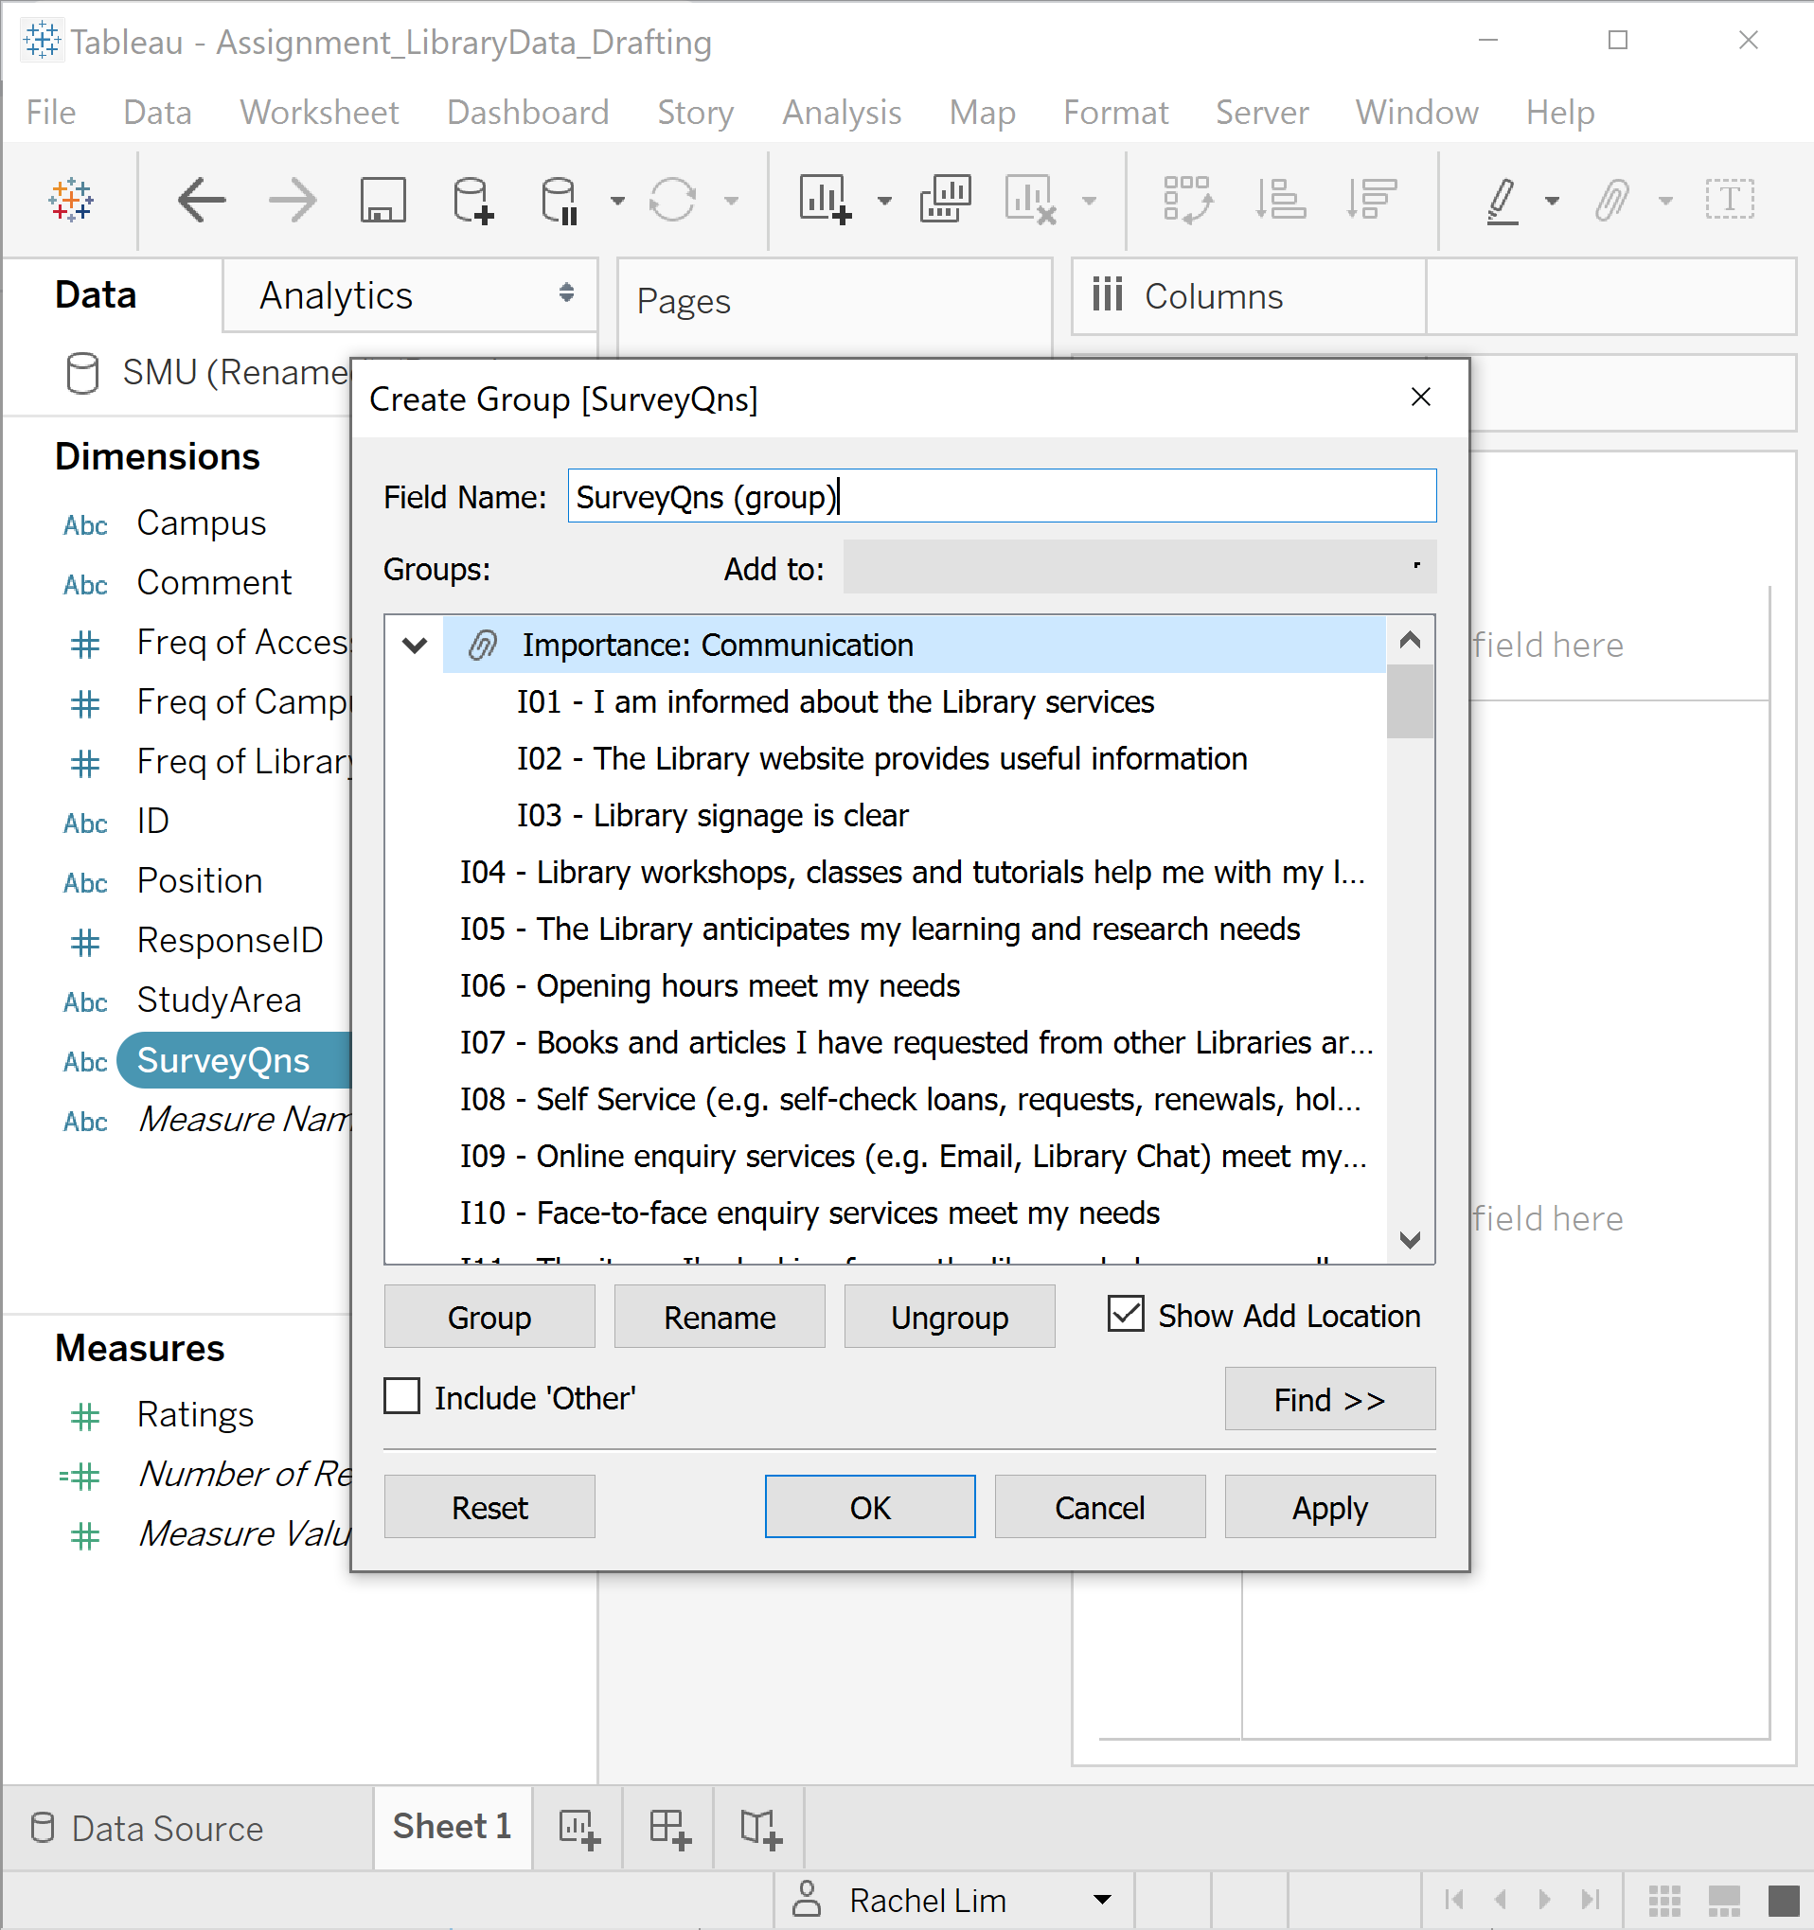This screenshot has height=1930, width=1814.
Task: Check the Include 'Other' checkbox
Action: [402, 1396]
